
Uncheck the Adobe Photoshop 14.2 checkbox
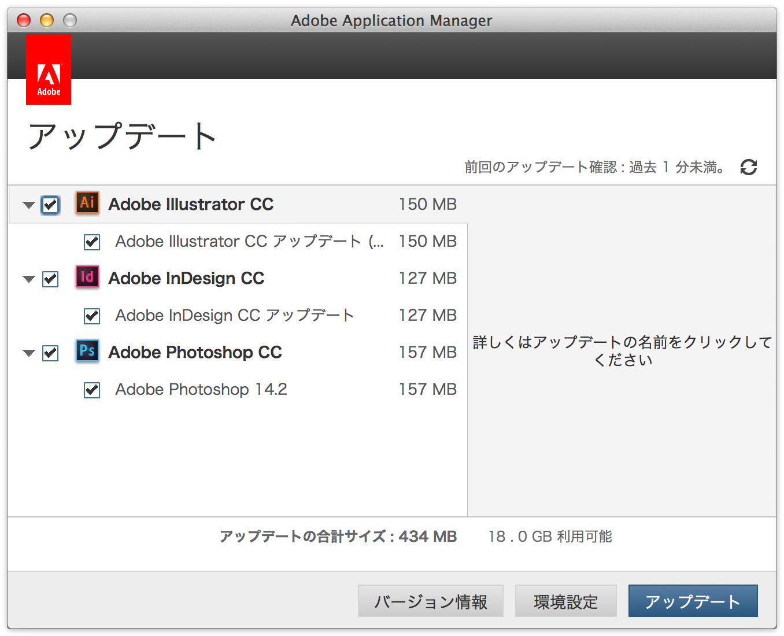coord(92,390)
